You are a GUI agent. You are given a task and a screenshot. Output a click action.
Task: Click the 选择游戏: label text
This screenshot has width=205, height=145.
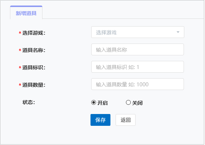[x=34, y=33]
